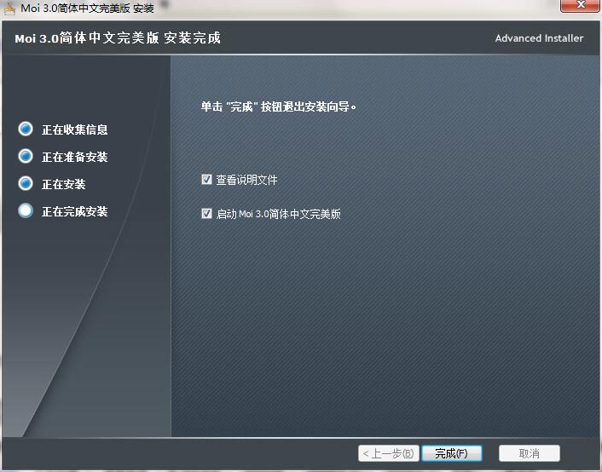The width and height of the screenshot is (602, 472).
Task: Click the 查看说明文件 label text
Action: click(246, 180)
